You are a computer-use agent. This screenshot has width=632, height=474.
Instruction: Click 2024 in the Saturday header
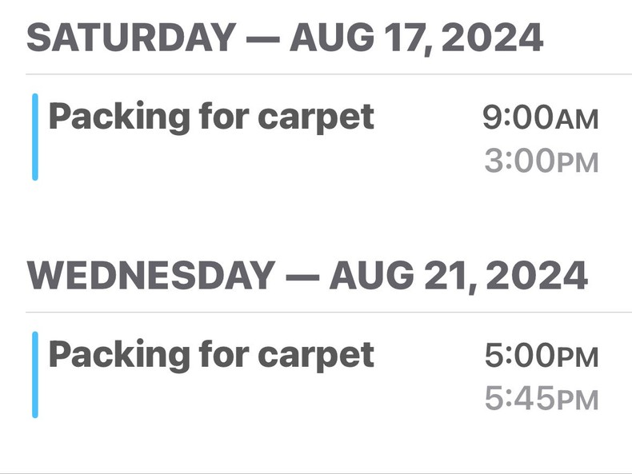pyautogui.click(x=491, y=38)
